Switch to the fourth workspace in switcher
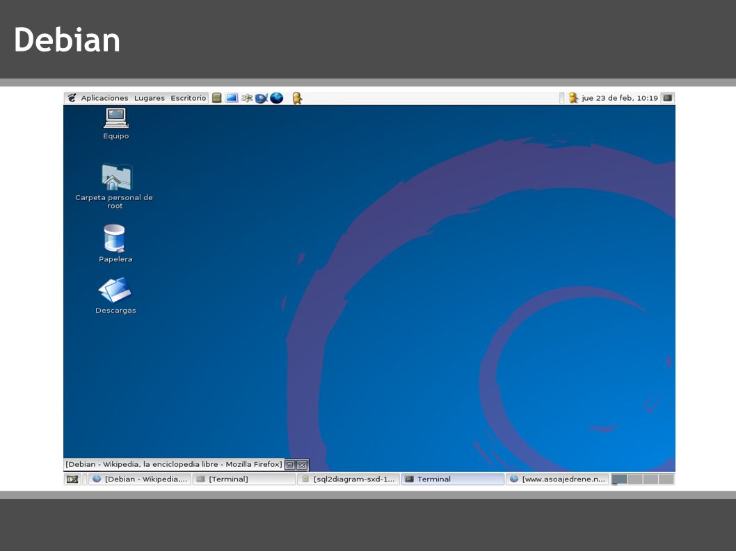The width and height of the screenshot is (736, 551). click(x=666, y=479)
